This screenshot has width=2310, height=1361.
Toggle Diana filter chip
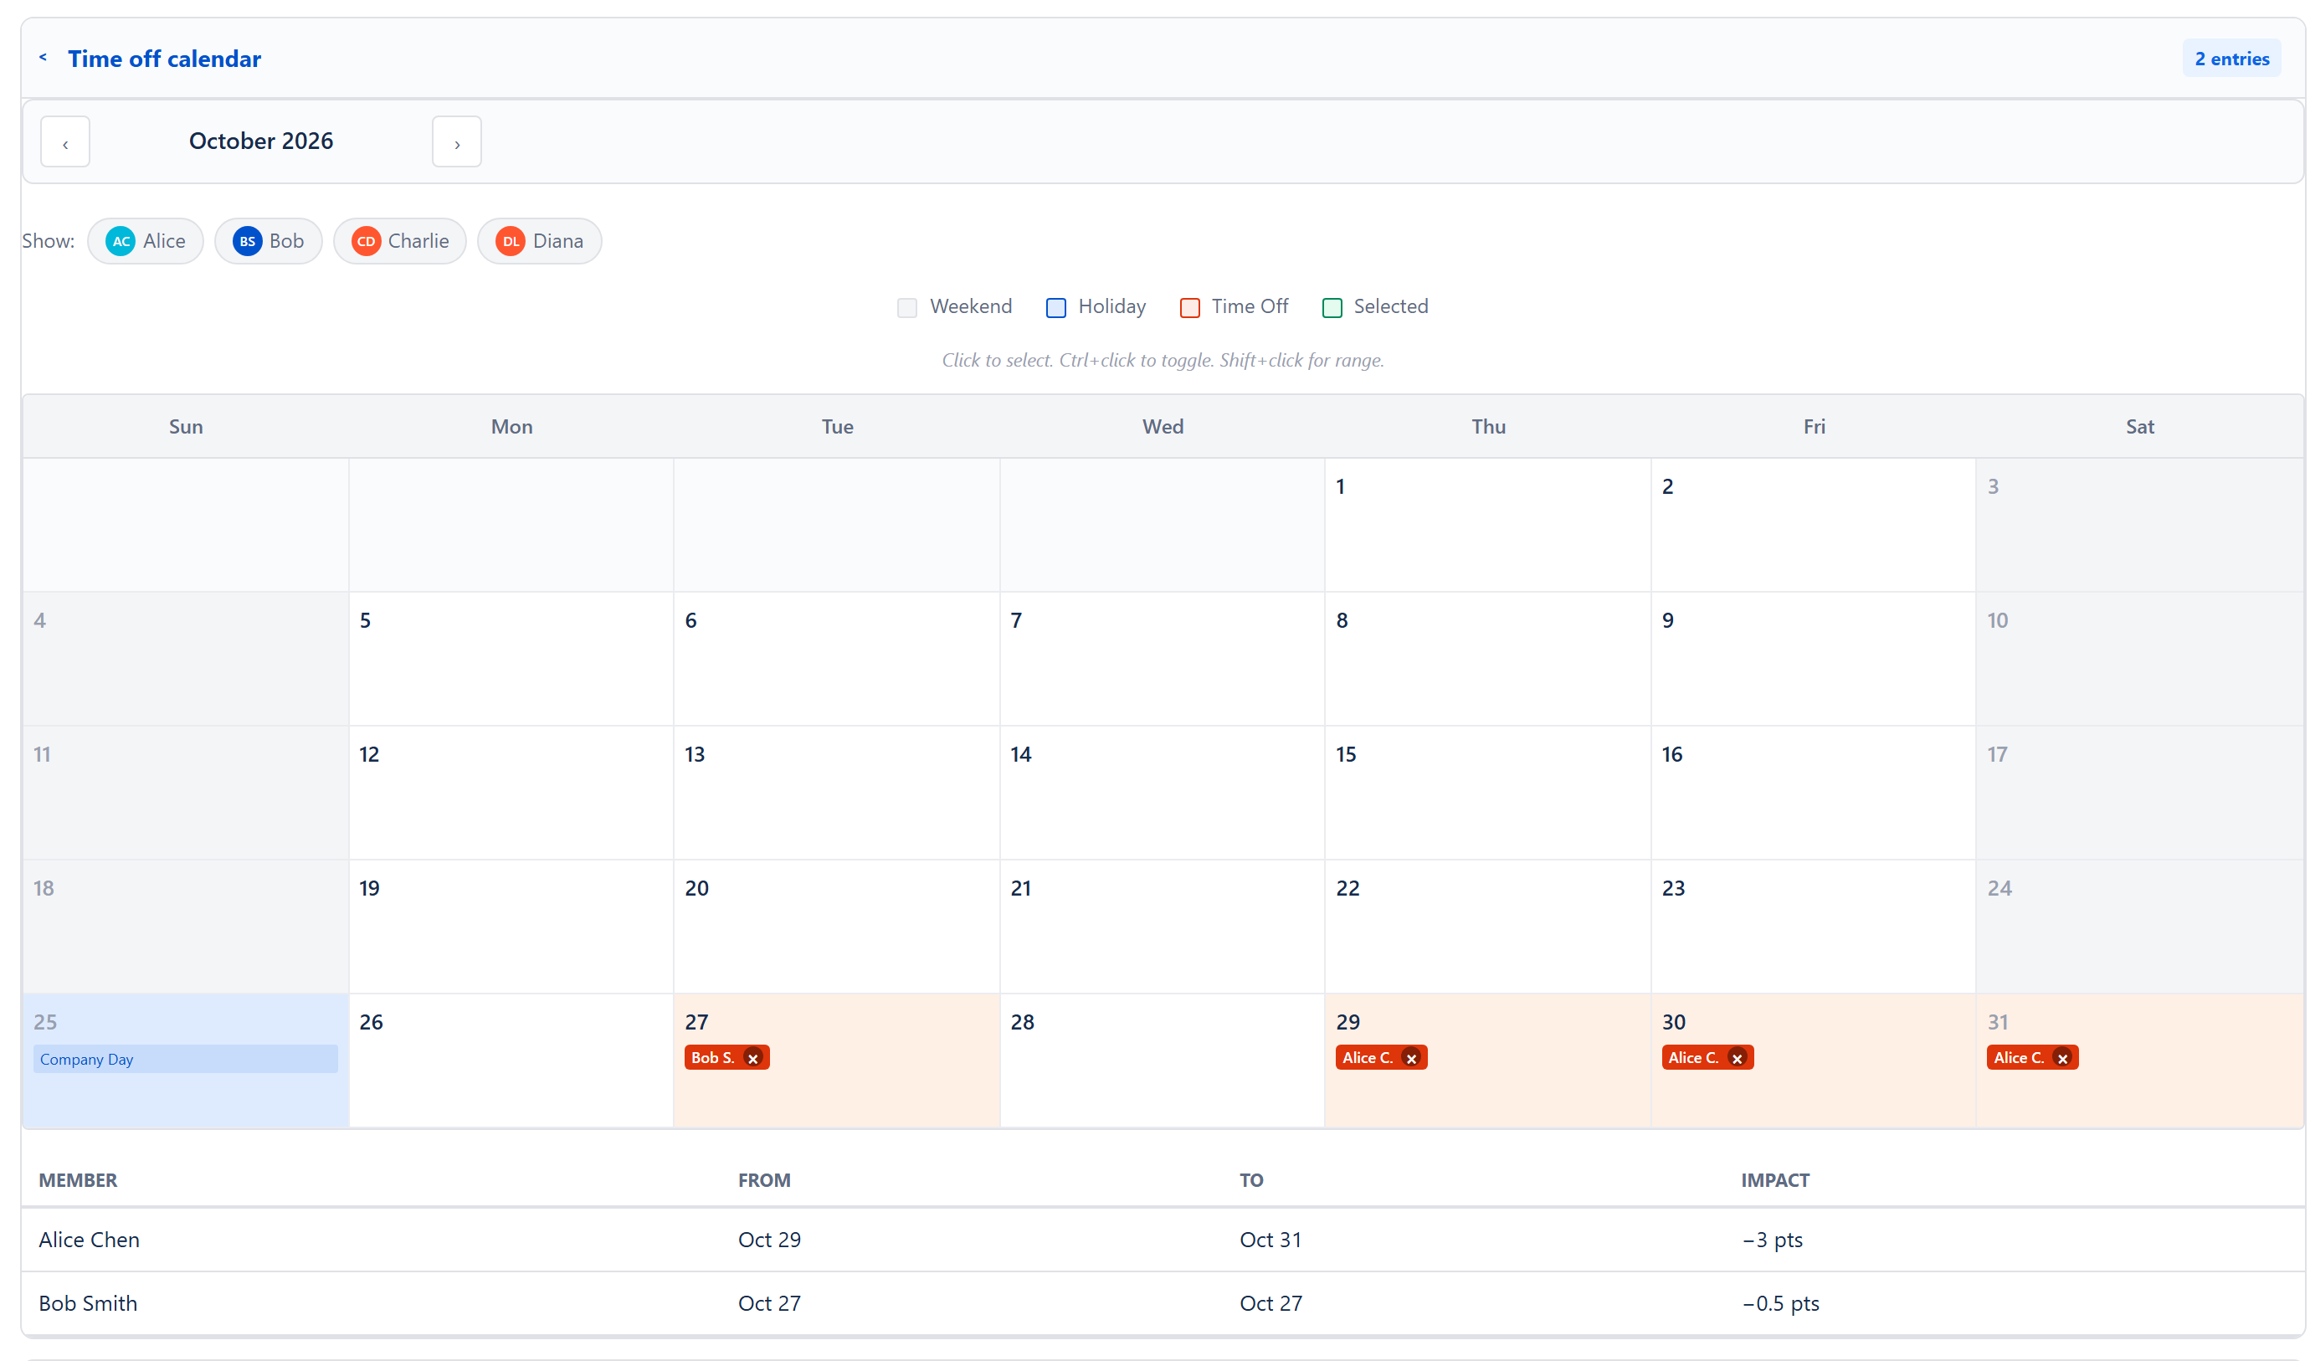coord(539,241)
